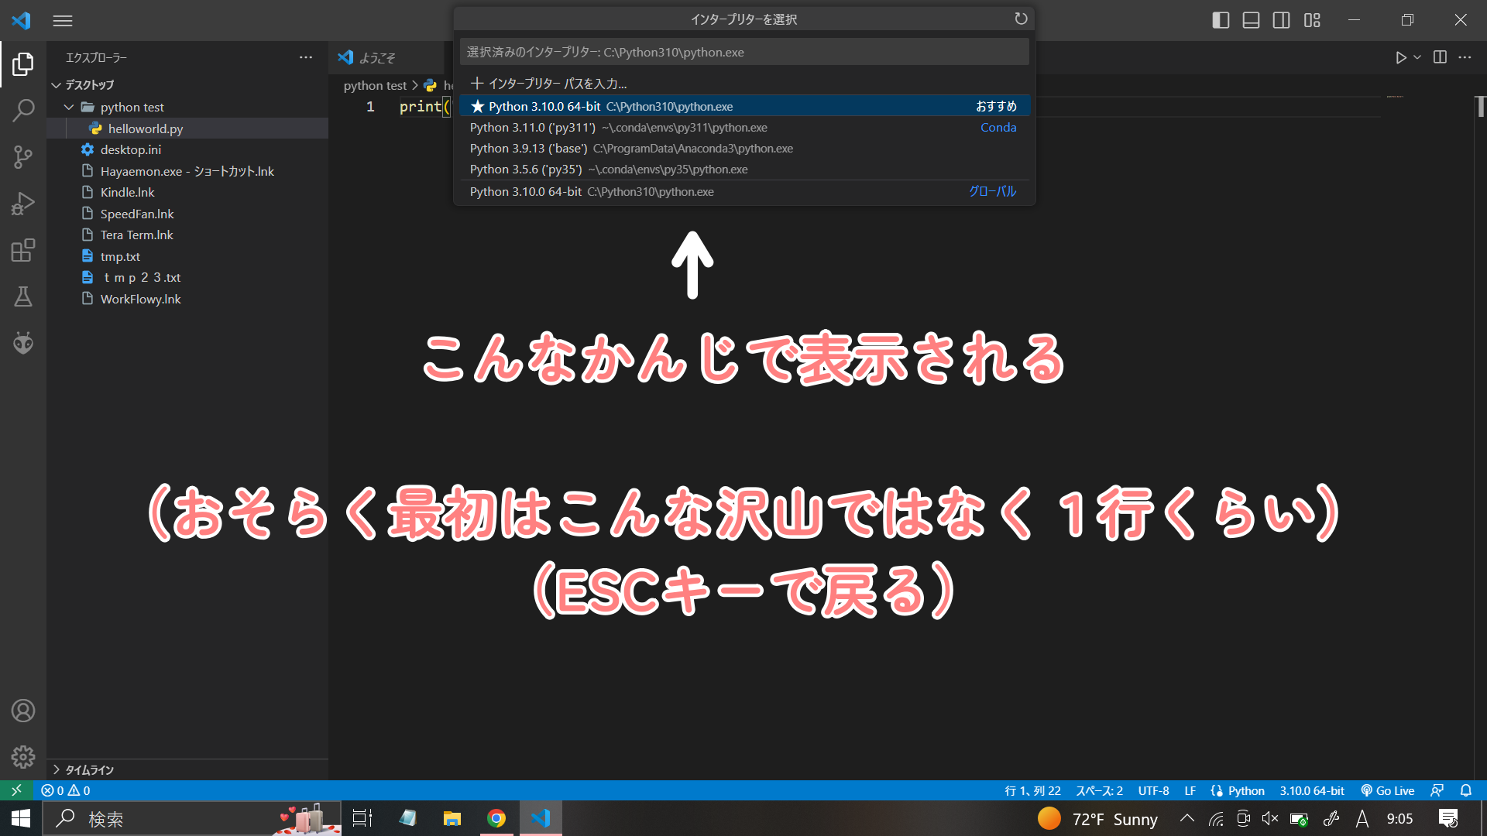1487x836 pixels.
Task: Toggle the secondary sidebar visibility
Action: tap(1281, 20)
